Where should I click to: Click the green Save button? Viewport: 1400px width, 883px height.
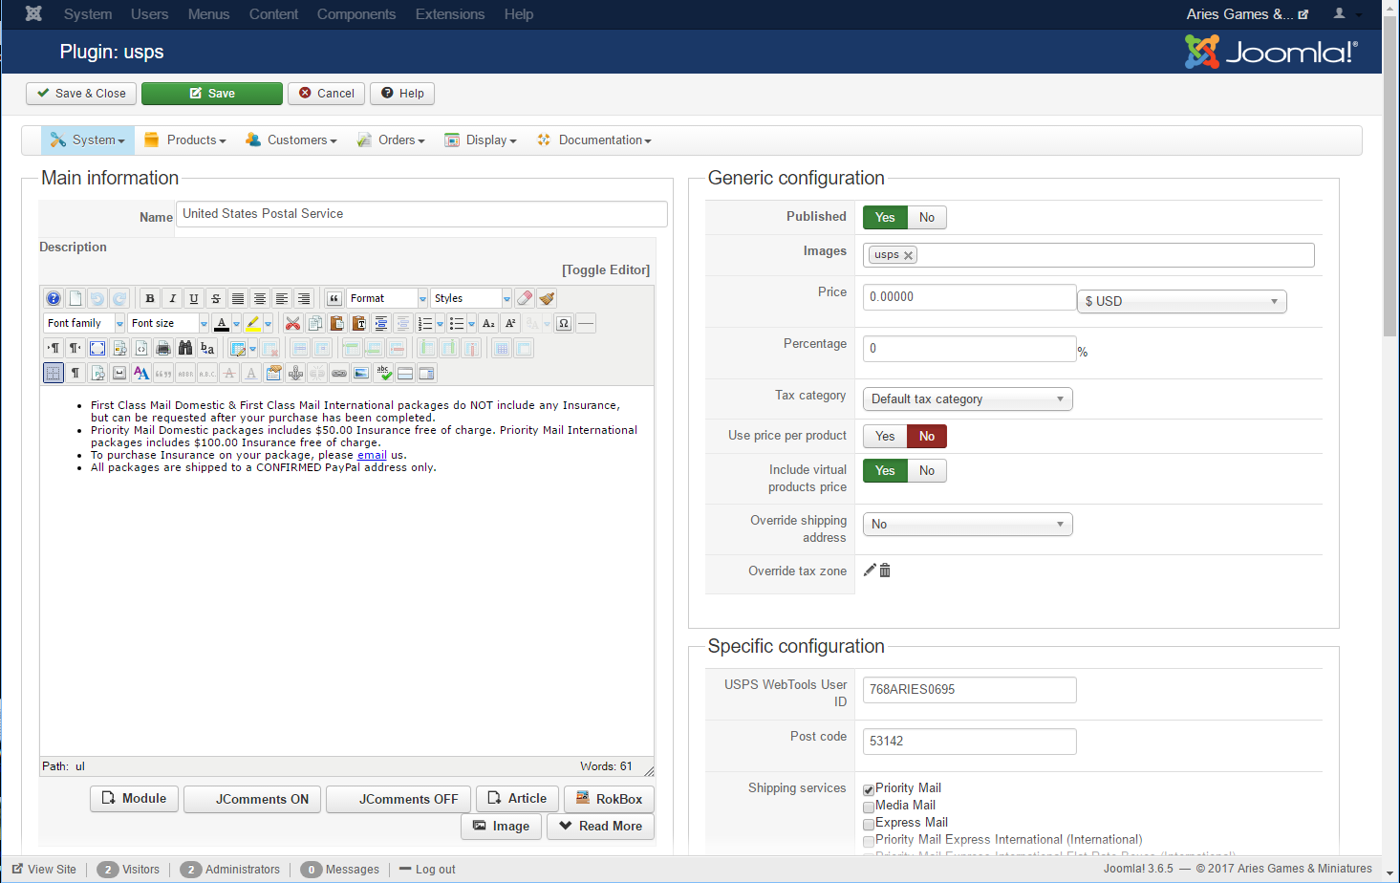point(212,94)
